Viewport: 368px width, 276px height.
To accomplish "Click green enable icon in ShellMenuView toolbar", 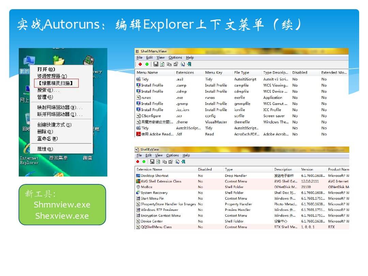I will [147, 64].
